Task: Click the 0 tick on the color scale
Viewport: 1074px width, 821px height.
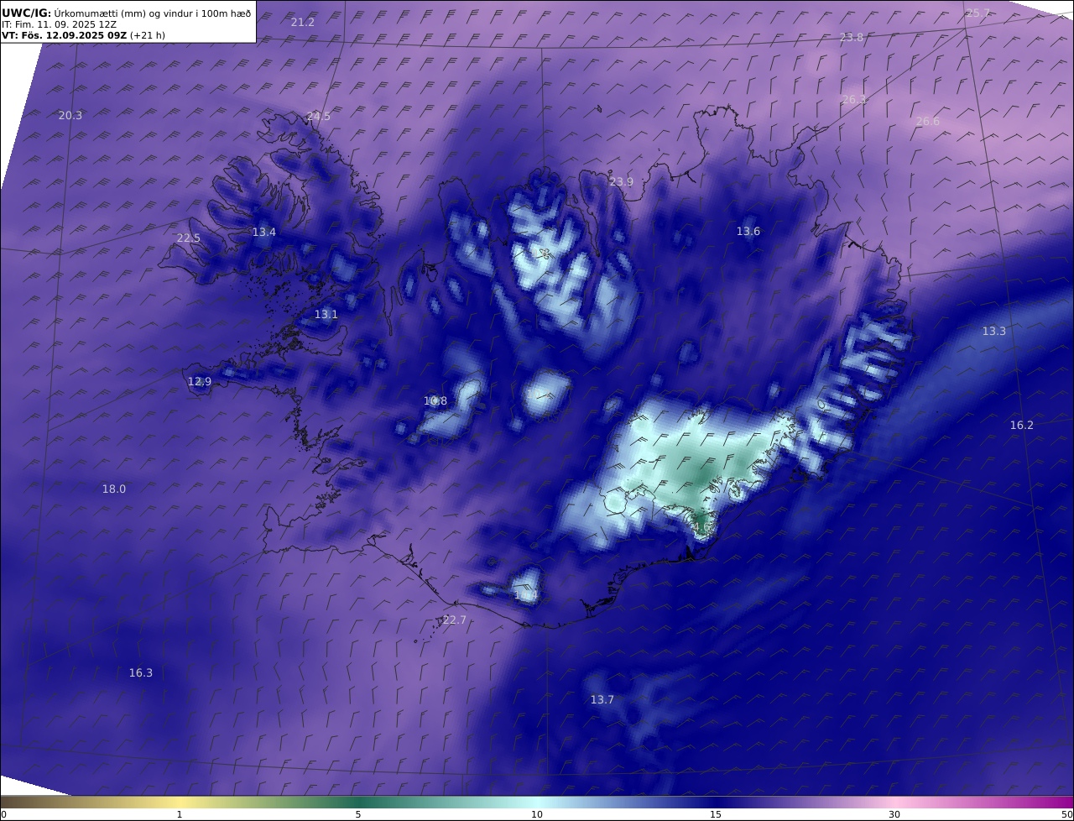Action: point(3,814)
